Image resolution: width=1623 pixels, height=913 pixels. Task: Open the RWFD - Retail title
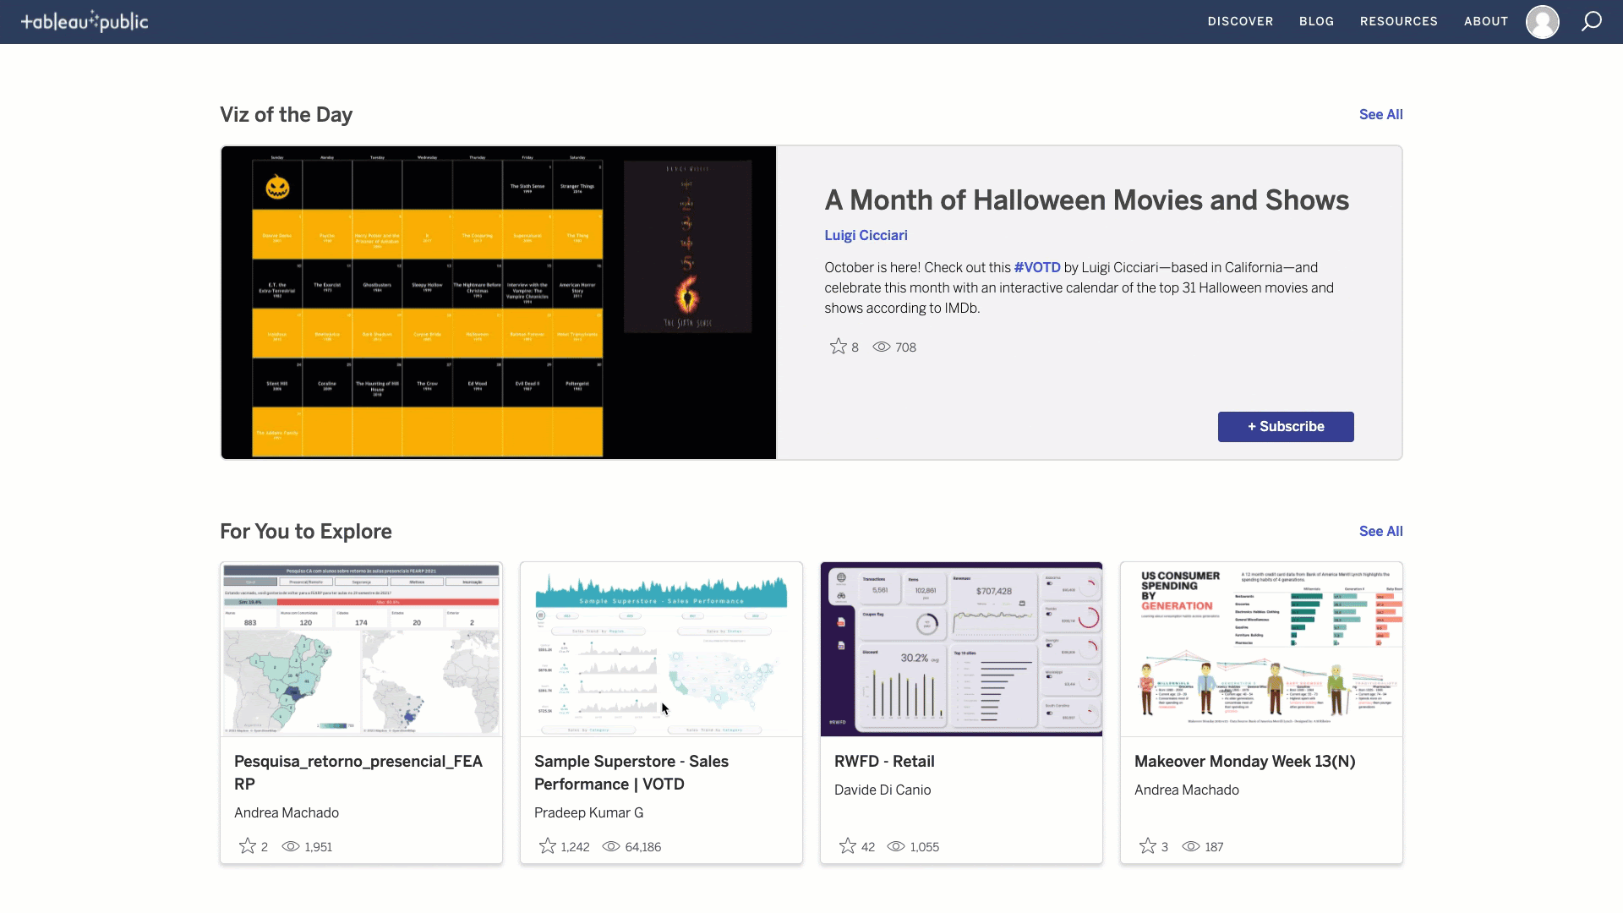click(884, 761)
